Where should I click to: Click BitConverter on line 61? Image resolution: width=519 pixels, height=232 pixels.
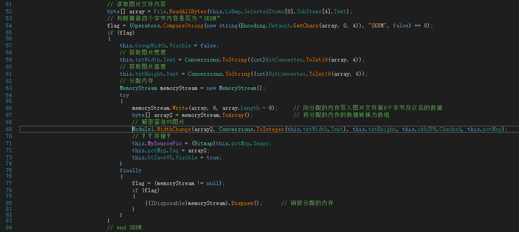287,73
